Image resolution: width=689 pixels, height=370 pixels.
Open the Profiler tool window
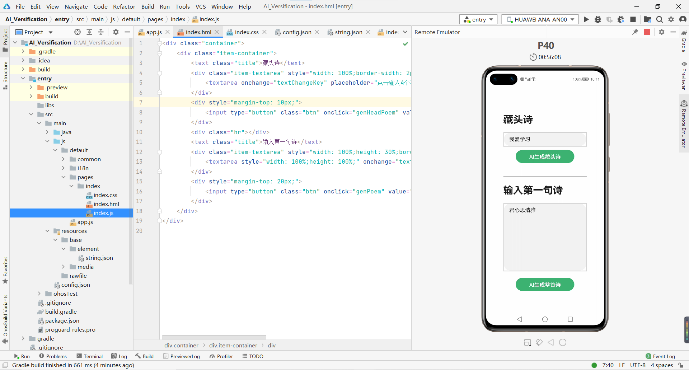221,356
